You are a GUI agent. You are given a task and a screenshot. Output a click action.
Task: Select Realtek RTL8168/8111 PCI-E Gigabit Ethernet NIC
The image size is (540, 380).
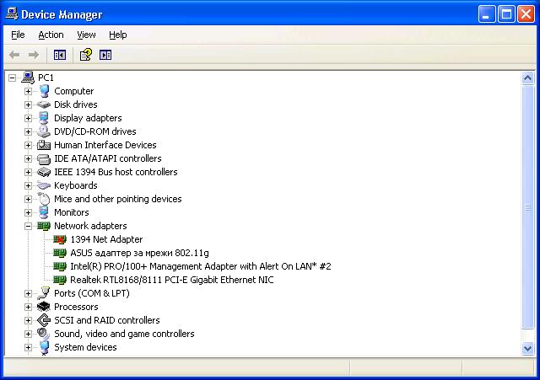point(172,280)
